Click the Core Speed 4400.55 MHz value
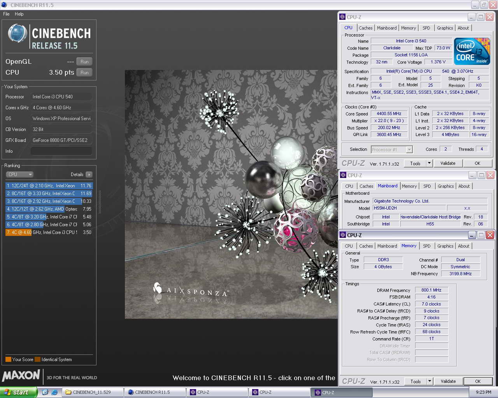The width and height of the screenshot is (498, 398). (389, 114)
